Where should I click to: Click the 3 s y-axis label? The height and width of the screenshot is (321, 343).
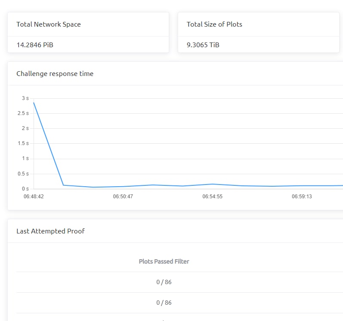[25, 98]
